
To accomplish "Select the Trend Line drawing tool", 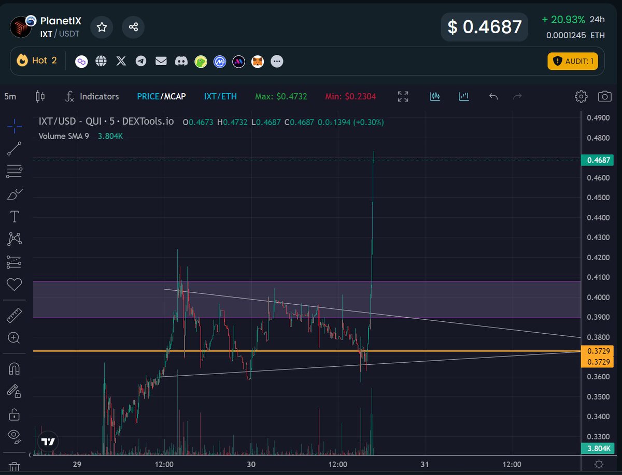I will pos(14,147).
